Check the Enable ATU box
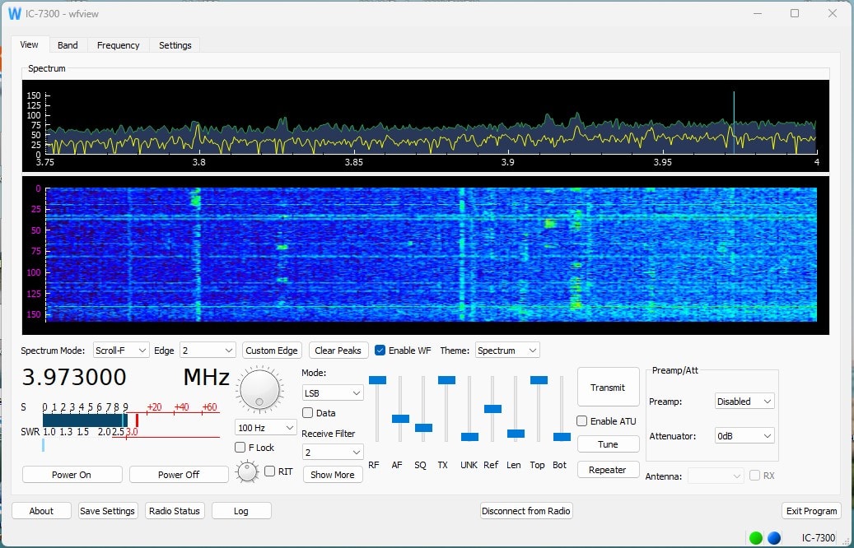The width and height of the screenshot is (854, 548). (582, 421)
